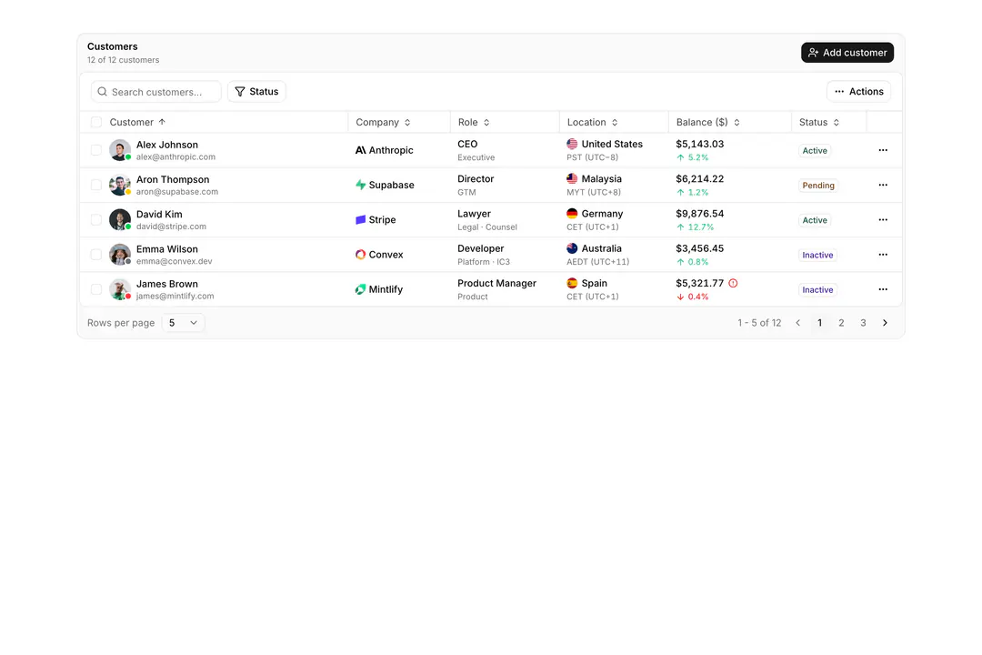Viewport: 982px width, 655px height.
Task: Click the Convex company logo
Action: (x=361, y=255)
